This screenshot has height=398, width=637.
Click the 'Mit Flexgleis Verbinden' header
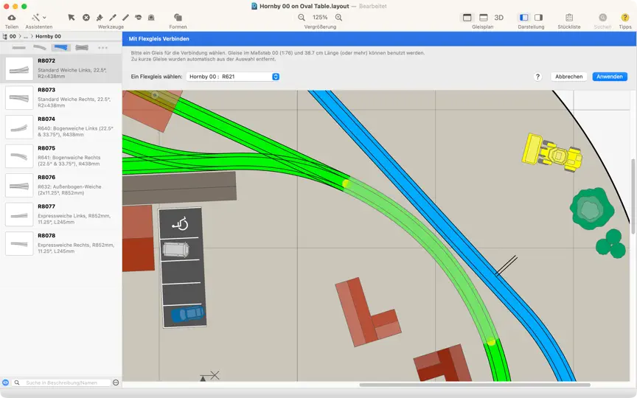point(159,38)
